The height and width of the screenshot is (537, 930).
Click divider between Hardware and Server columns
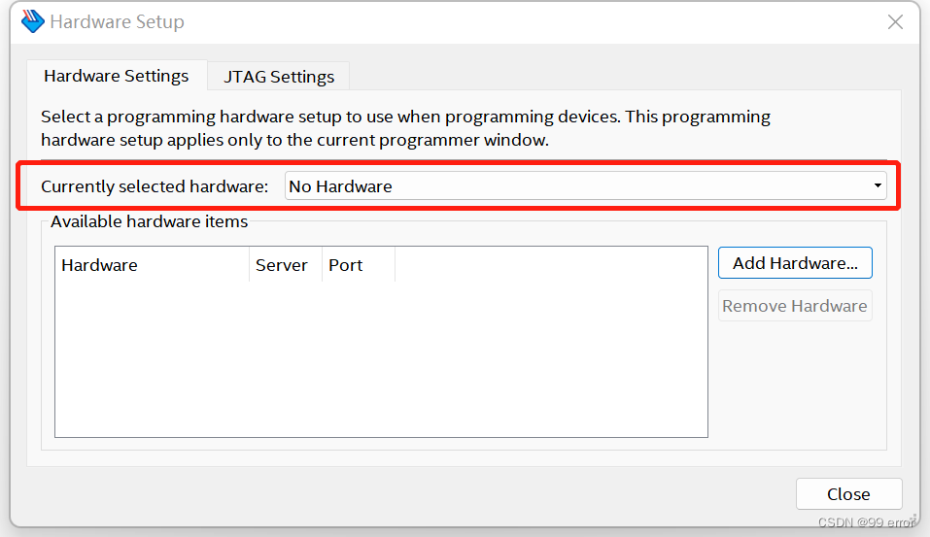(249, 265)
